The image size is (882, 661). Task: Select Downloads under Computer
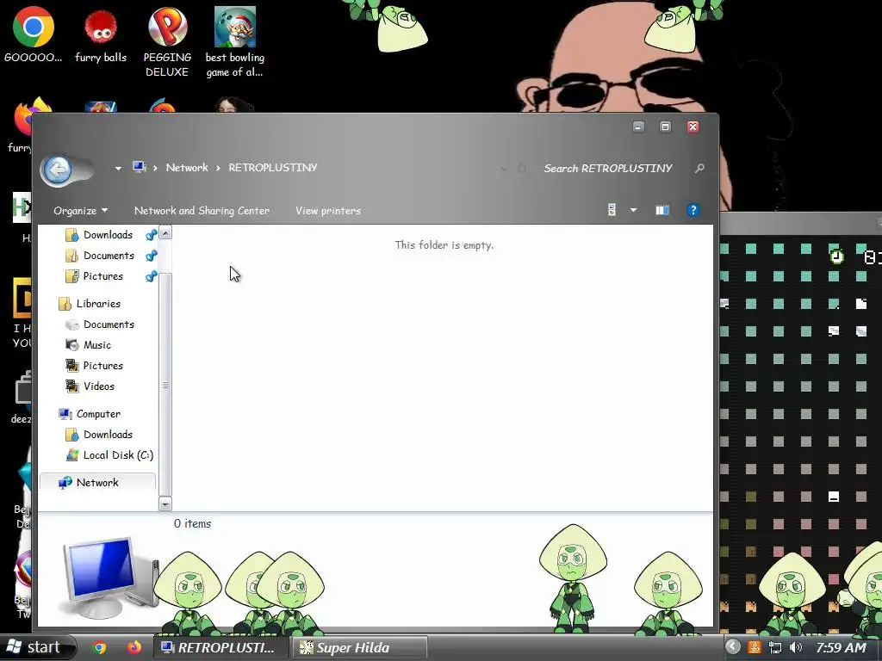click(x=108, y=435)
